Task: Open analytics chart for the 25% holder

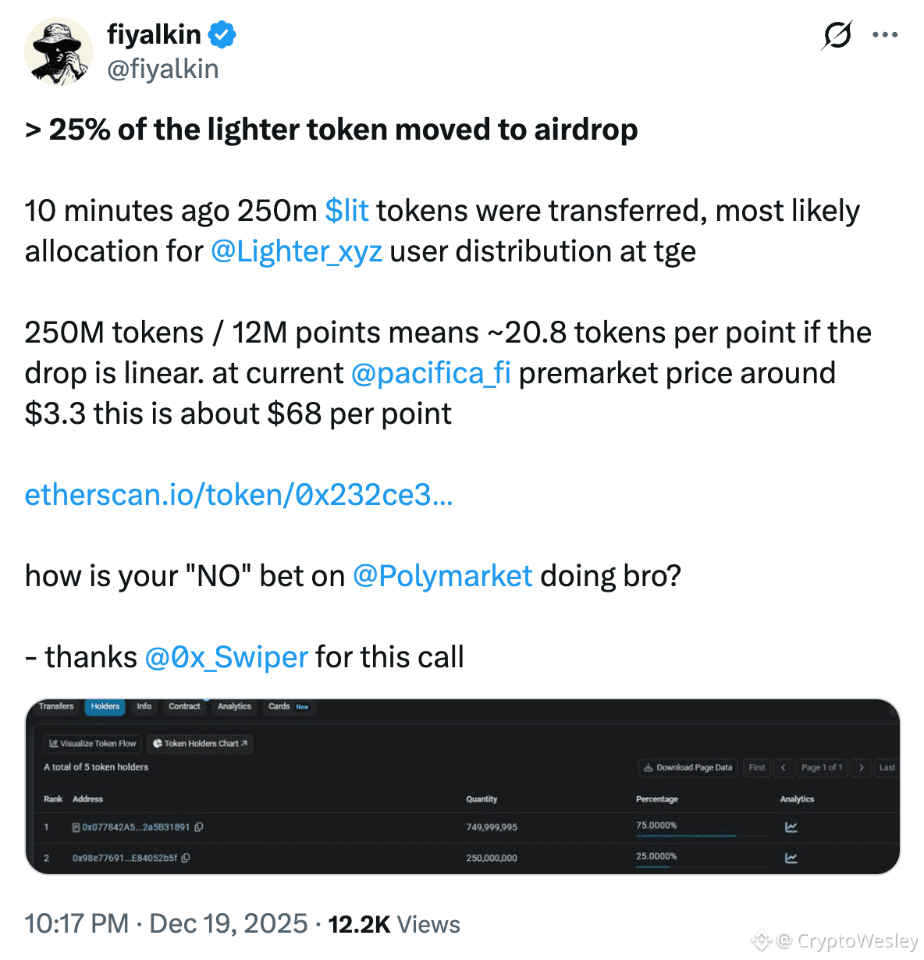Action: point(791,858)
